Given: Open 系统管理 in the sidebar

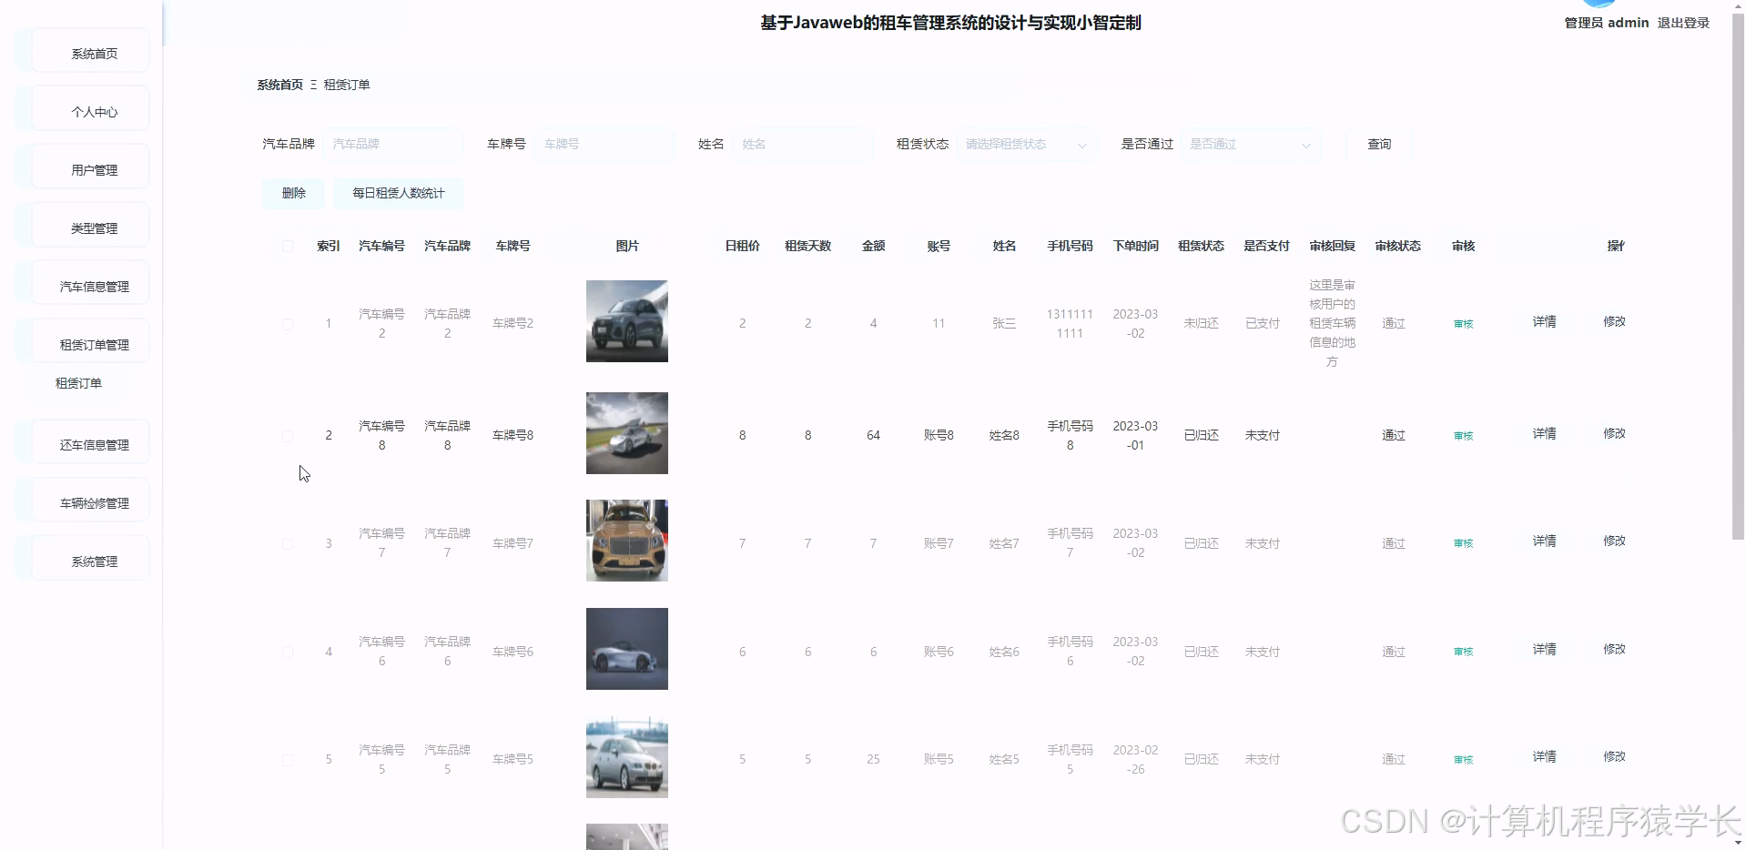Looking at the screenshot, I should tap(94, 562).
